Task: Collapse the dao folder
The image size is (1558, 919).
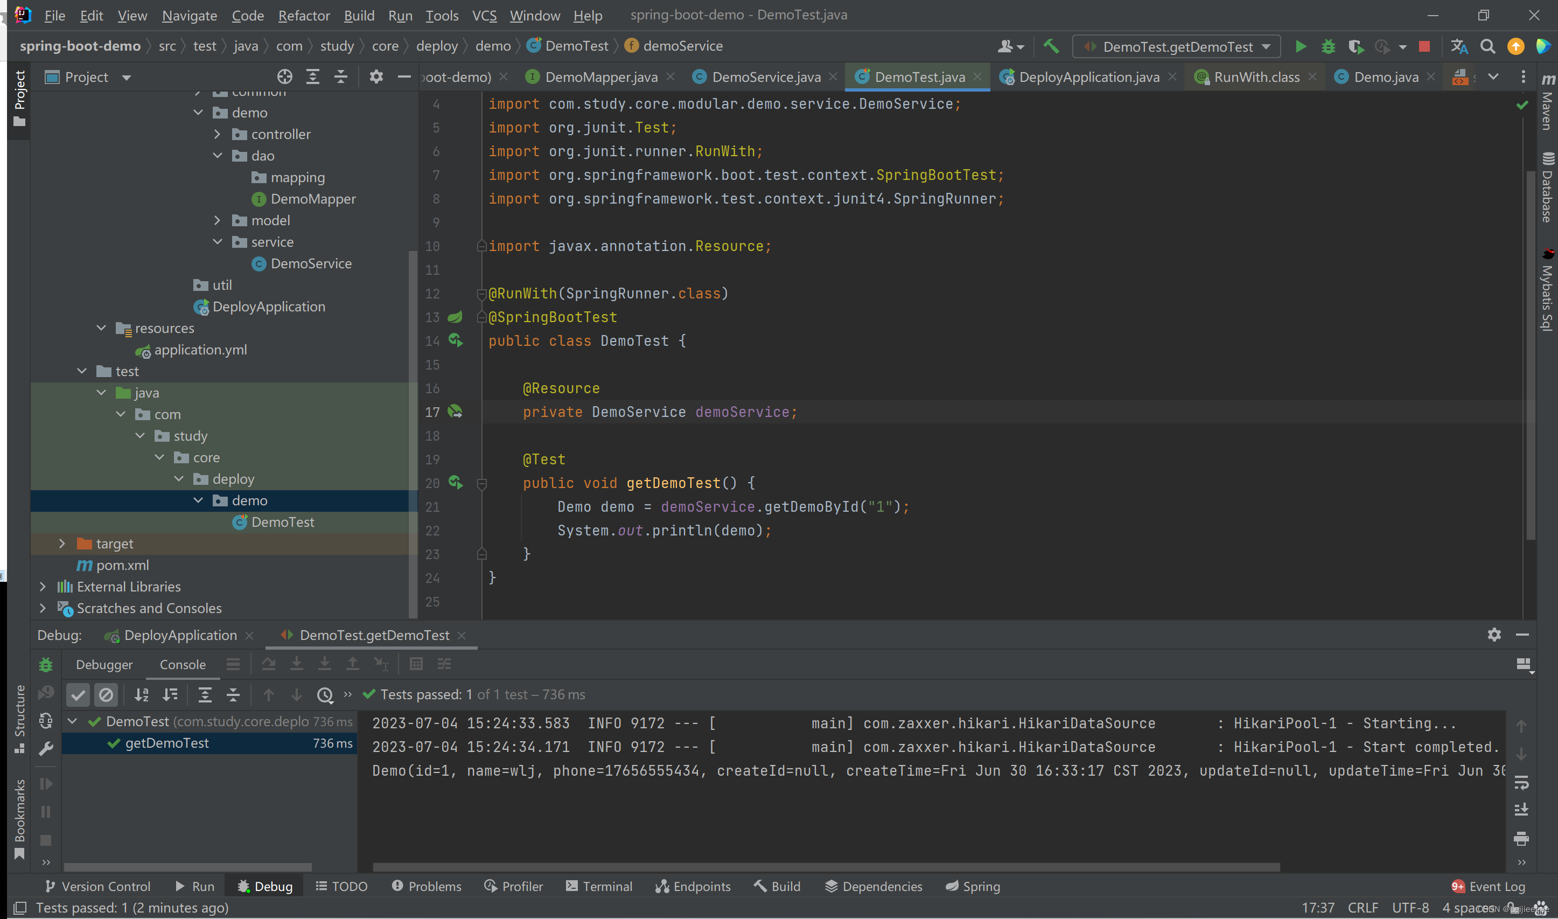Action: coord(217,156)
